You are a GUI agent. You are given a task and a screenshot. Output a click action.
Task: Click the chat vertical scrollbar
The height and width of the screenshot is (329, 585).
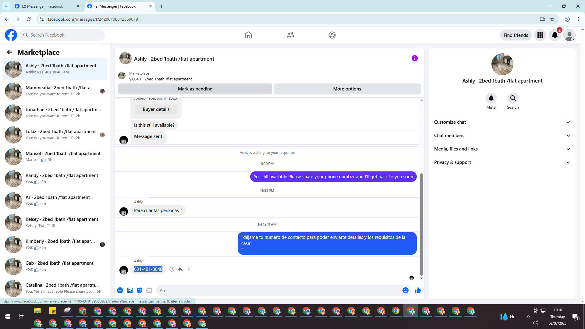421,224
